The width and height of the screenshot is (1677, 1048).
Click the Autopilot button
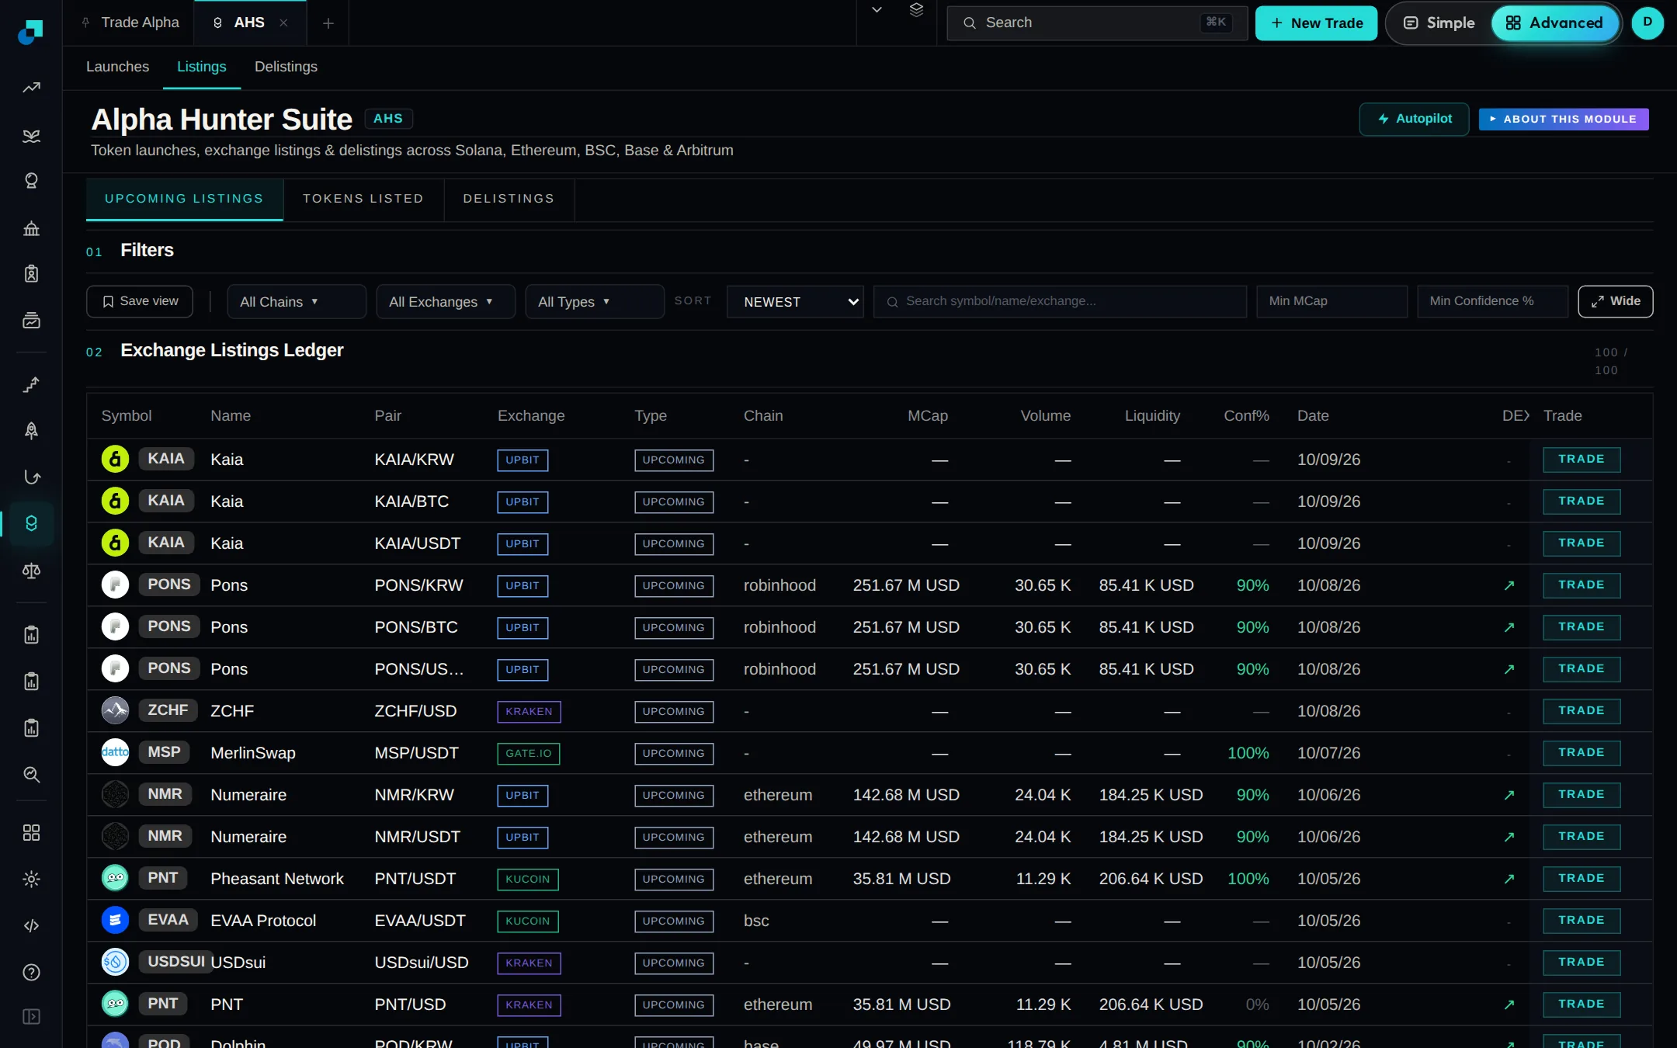click(1414, 119)
